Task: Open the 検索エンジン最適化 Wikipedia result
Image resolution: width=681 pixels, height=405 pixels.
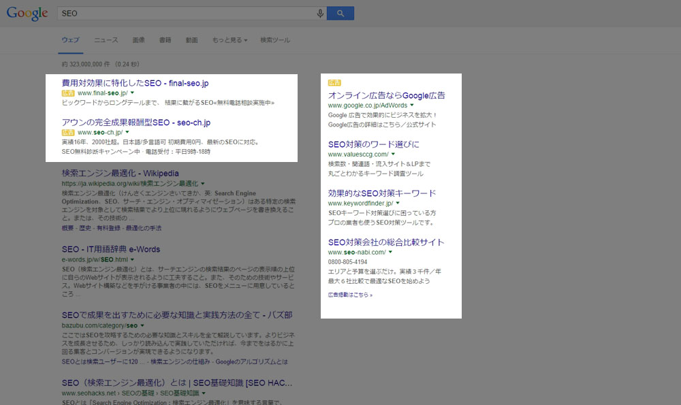Action: [121, 173]
